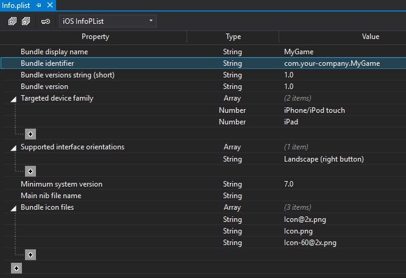Image resolution: width=406 pixels, height=278 pixels.
Task: Click the Property column header
Action: pos(95,37)
